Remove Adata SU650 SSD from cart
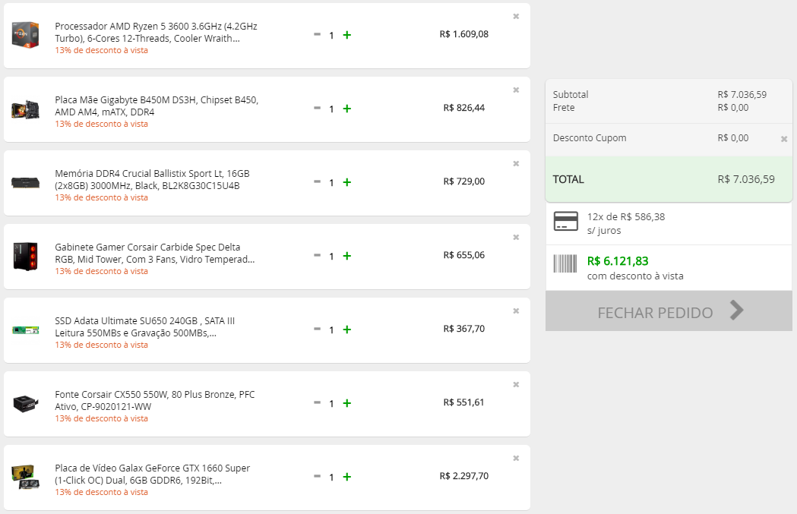Screen dimensions: 797x514 tap(516, 311)
